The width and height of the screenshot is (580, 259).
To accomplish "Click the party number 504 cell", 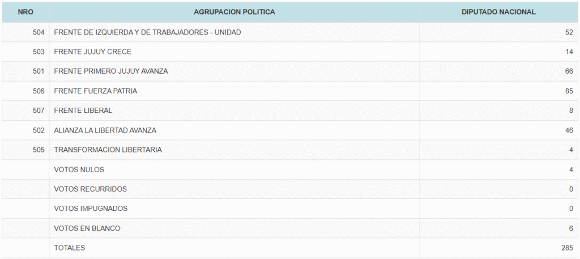I will click(39, 32).
